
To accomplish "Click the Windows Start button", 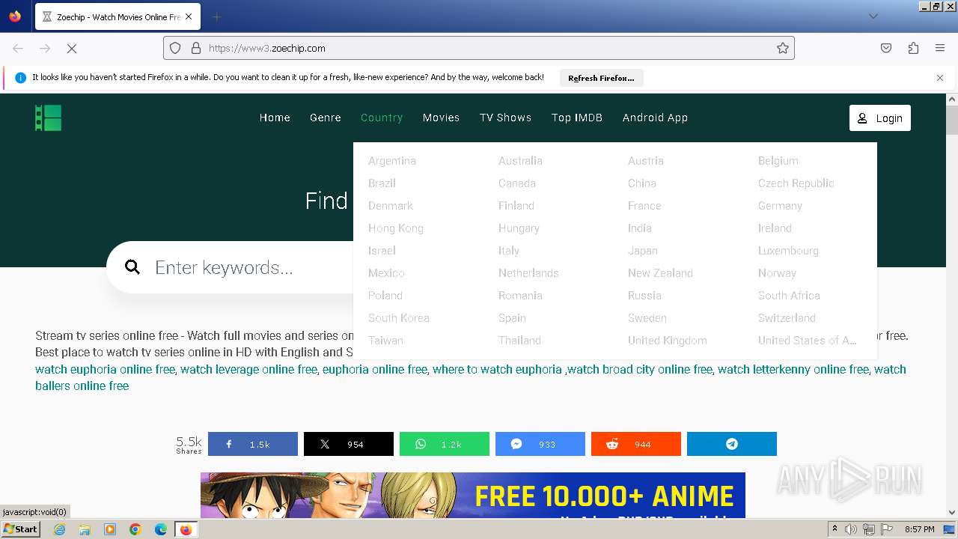I will click(x=21, y=529).
